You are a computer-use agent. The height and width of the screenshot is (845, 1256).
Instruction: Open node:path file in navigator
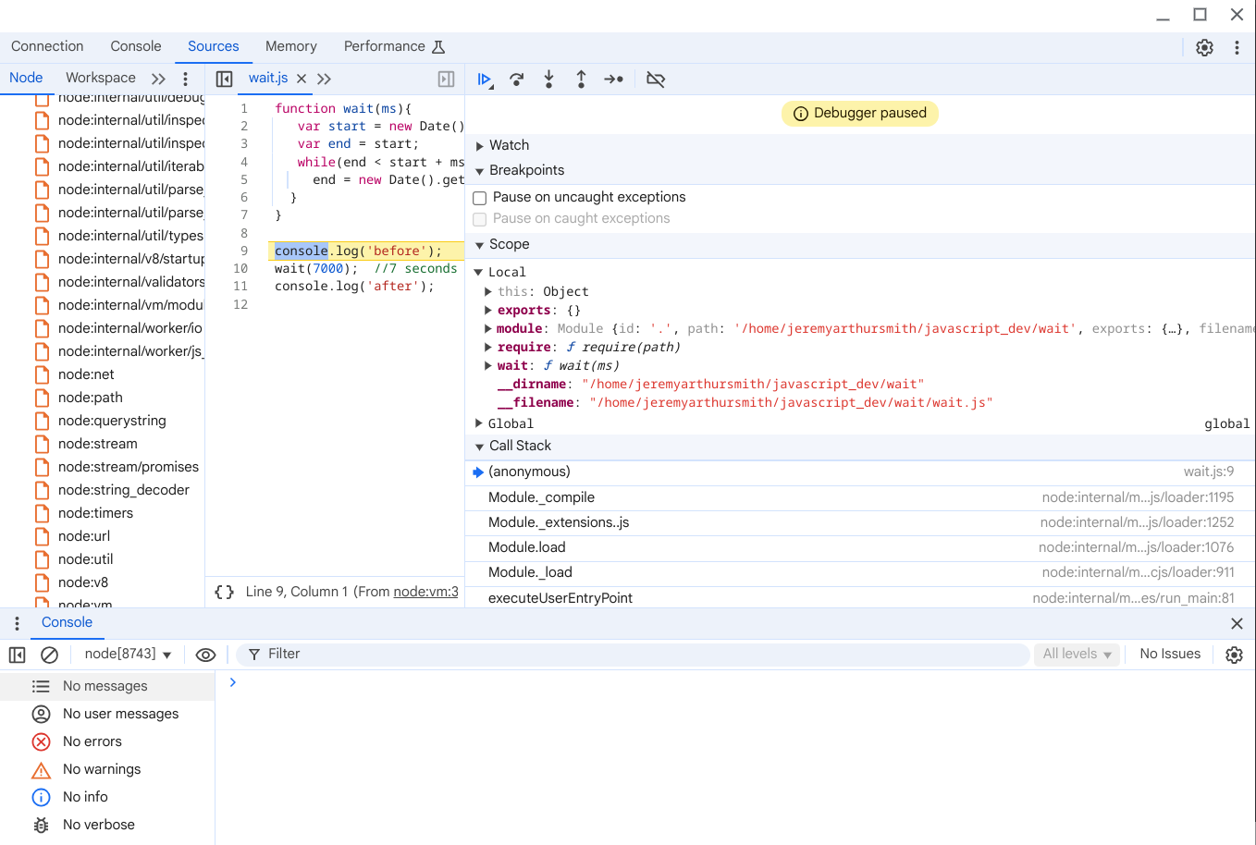(90, 398)
